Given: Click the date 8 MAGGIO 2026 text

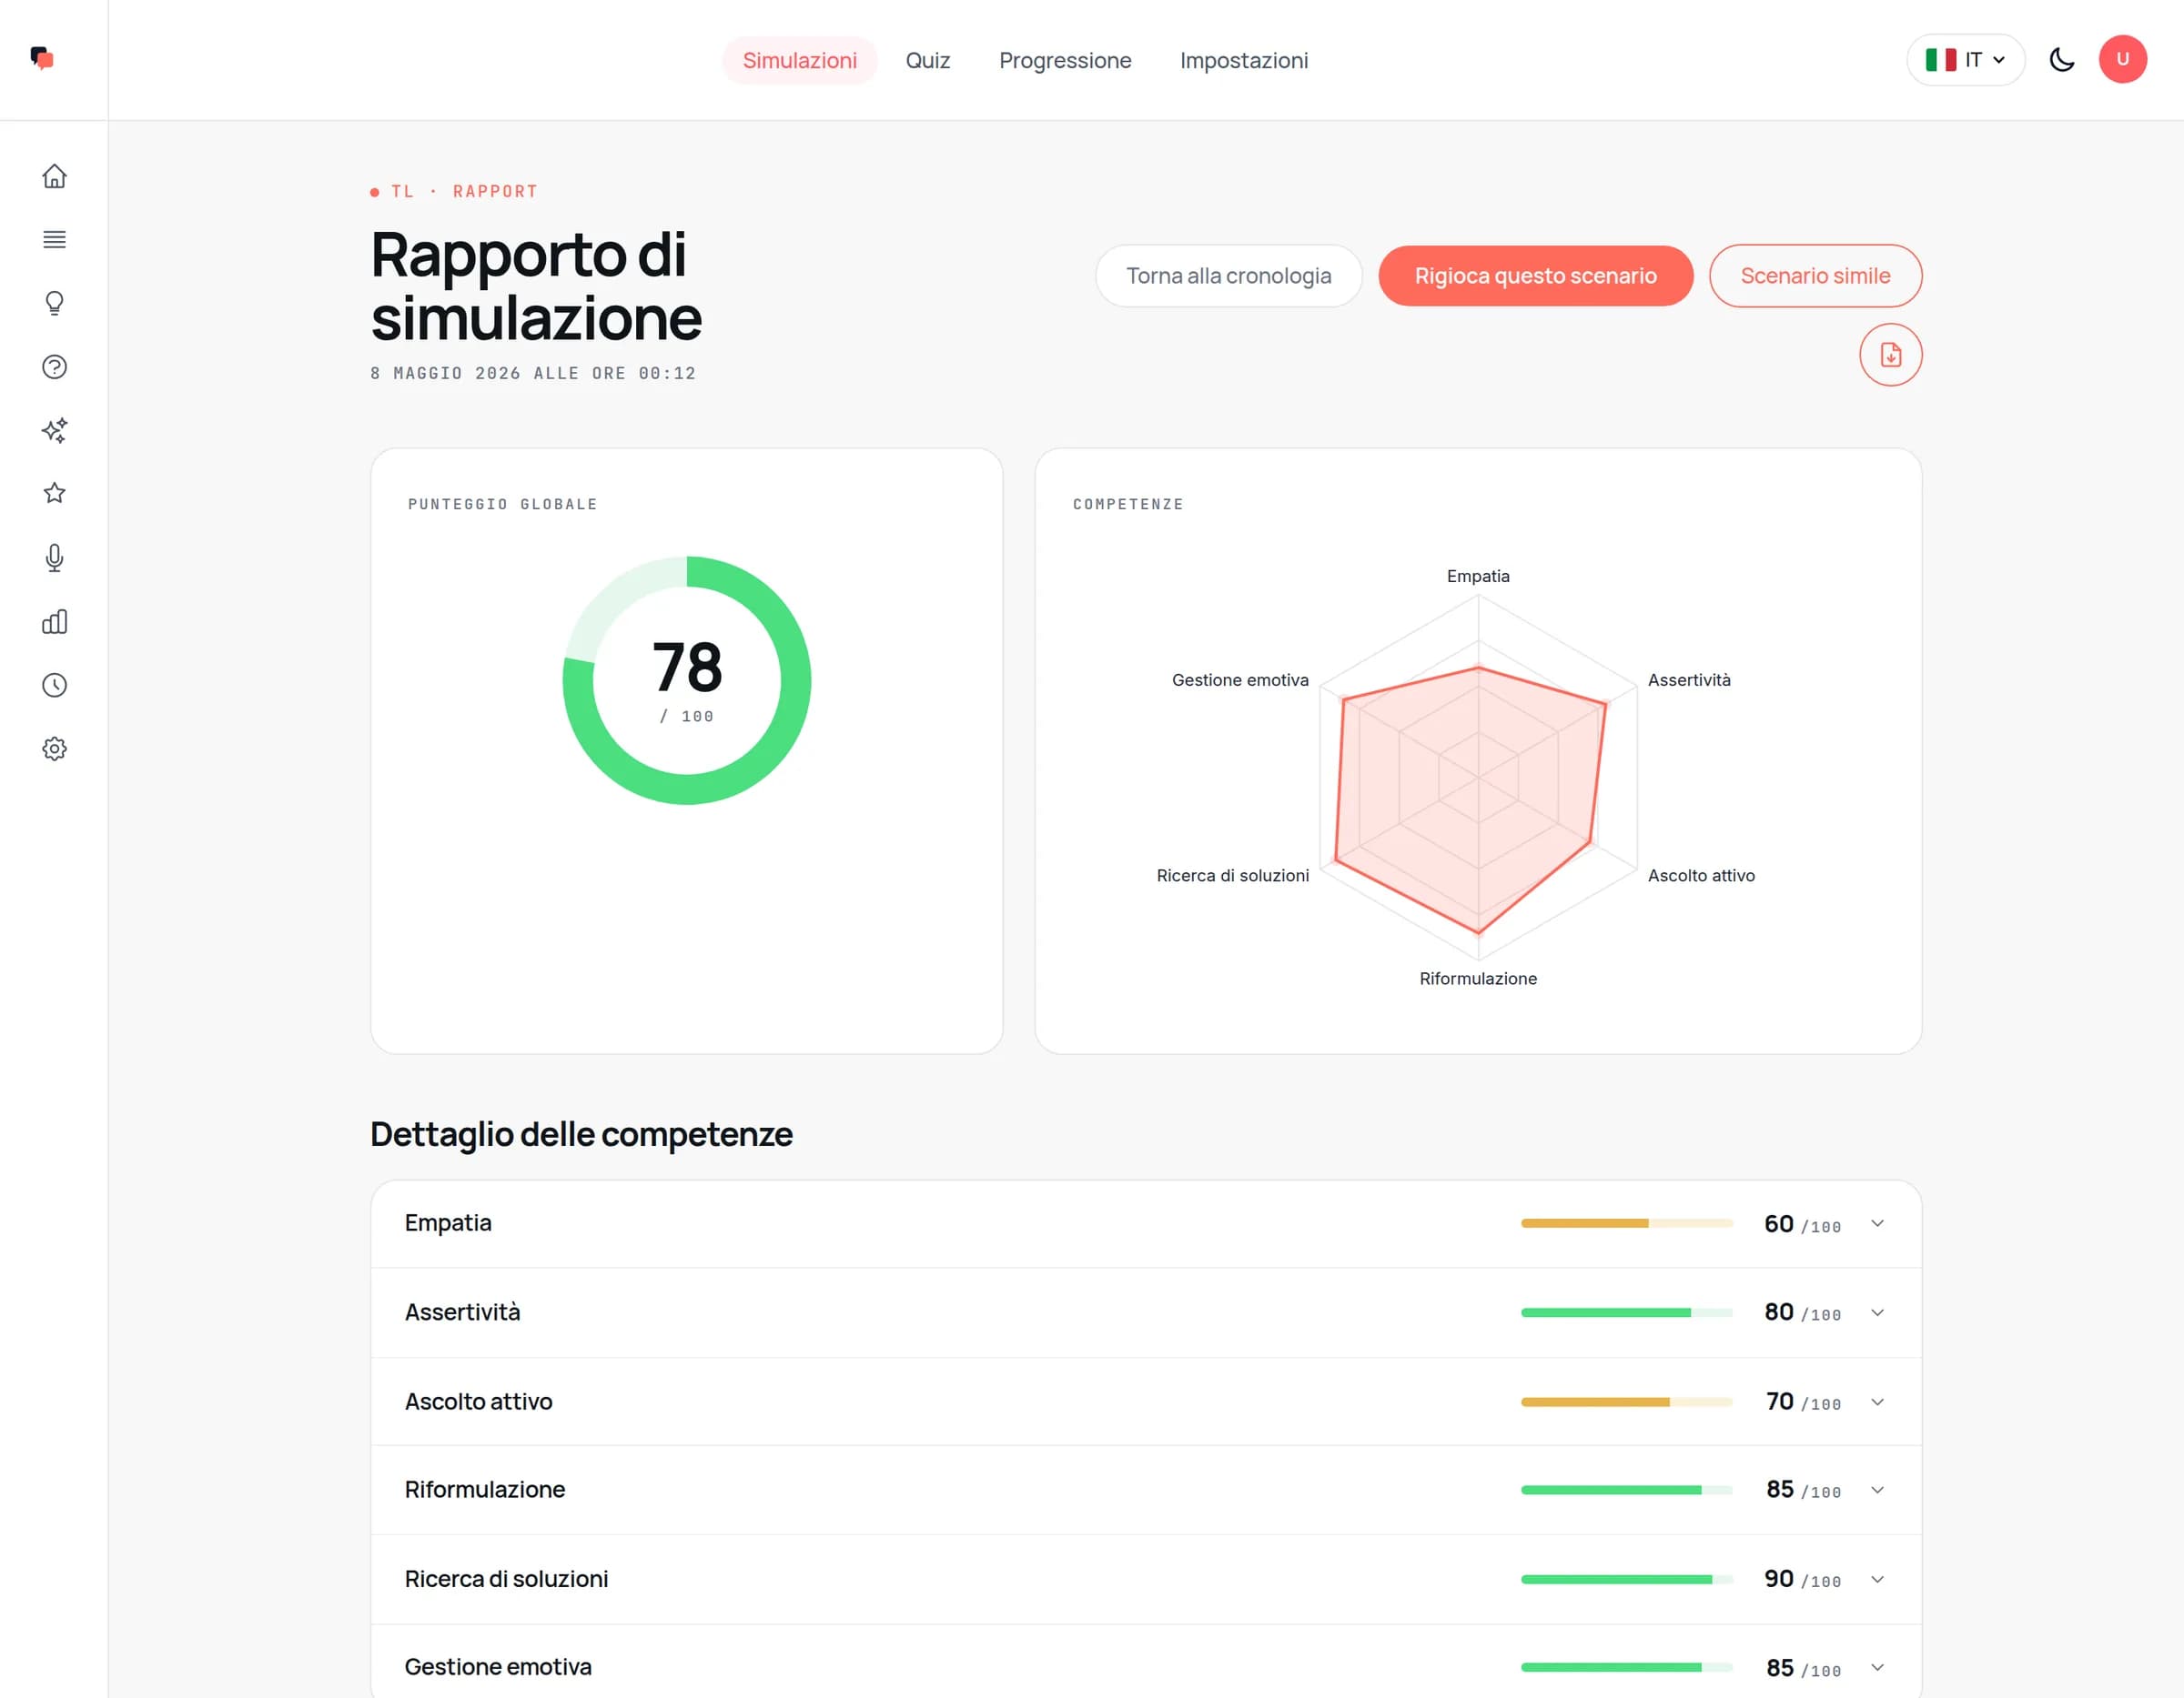Looking at the screenshot, I should [x=533, y=373].
